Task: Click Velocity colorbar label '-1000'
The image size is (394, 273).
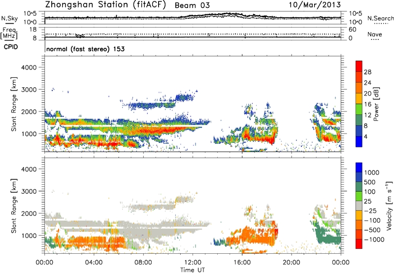Action: (374, 239)
